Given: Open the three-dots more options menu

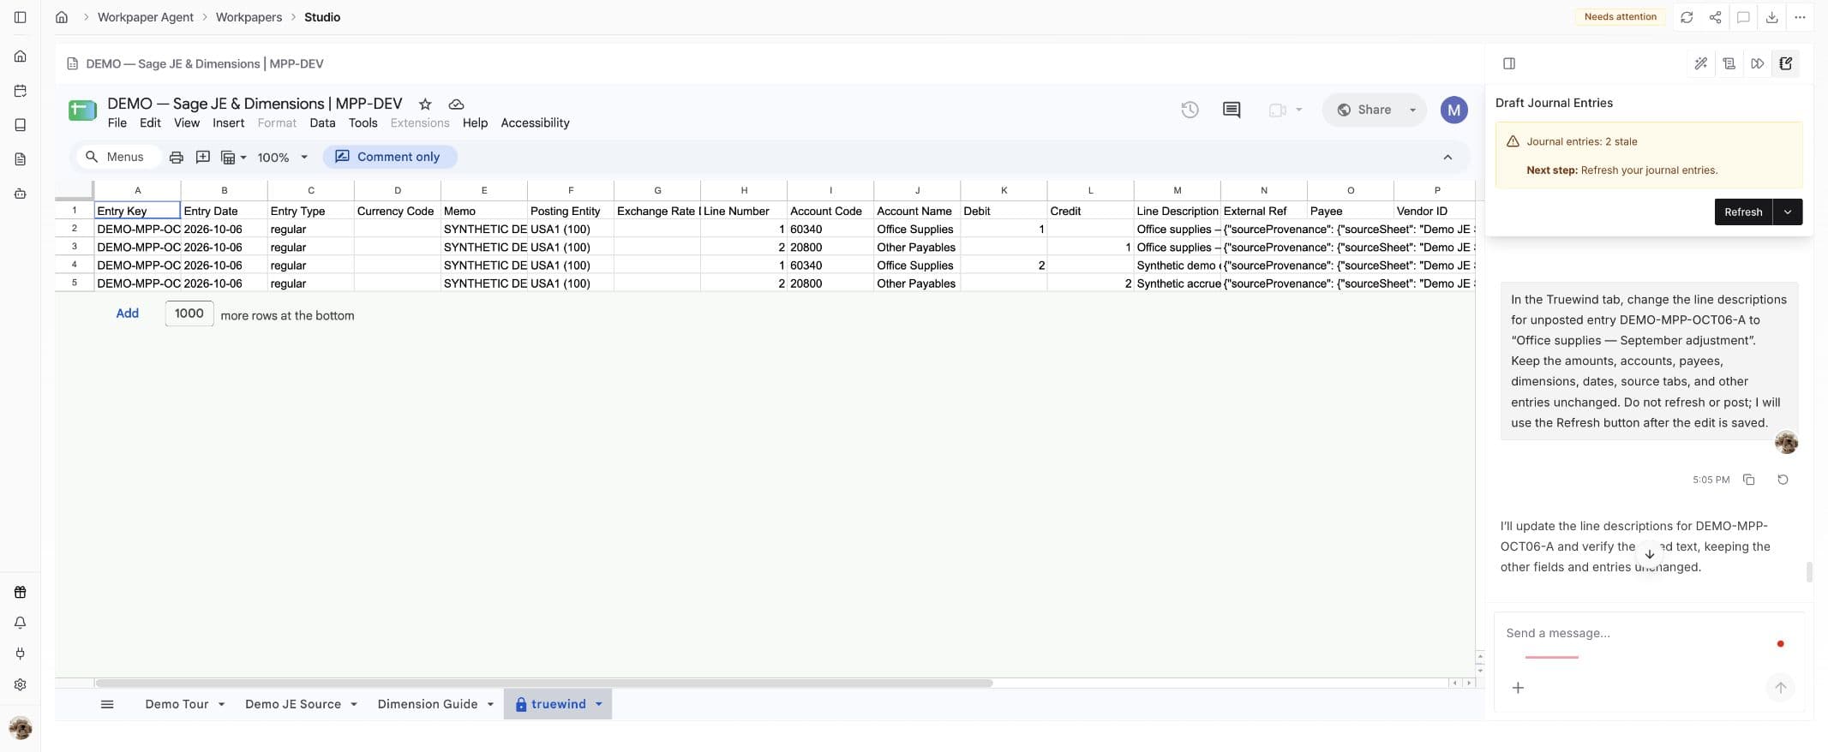Looking at the screenshot, I should pos(1800,17).
